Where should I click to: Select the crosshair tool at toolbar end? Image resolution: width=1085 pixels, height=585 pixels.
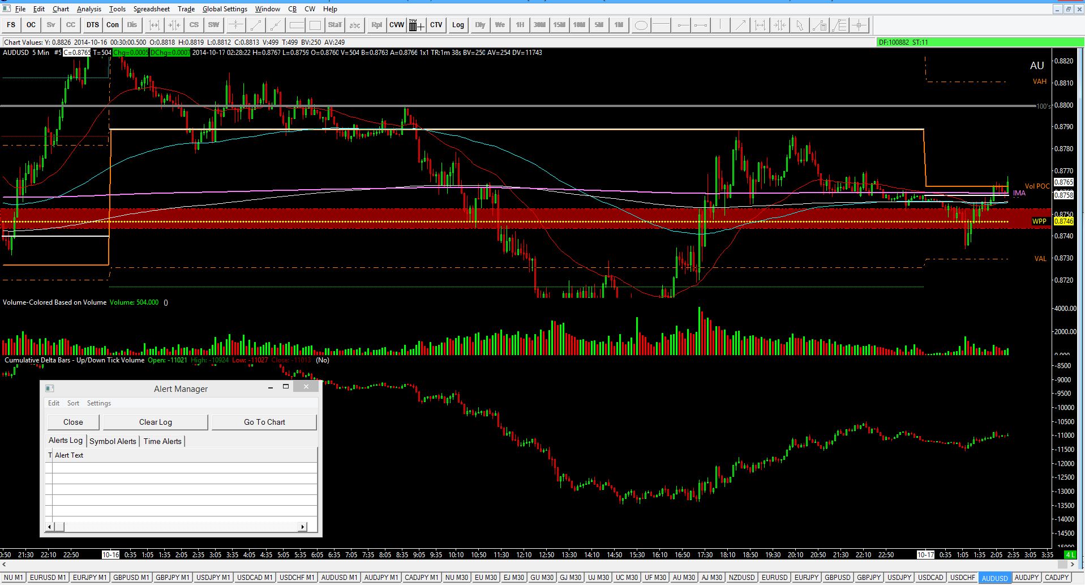click(x=859, y=25)
